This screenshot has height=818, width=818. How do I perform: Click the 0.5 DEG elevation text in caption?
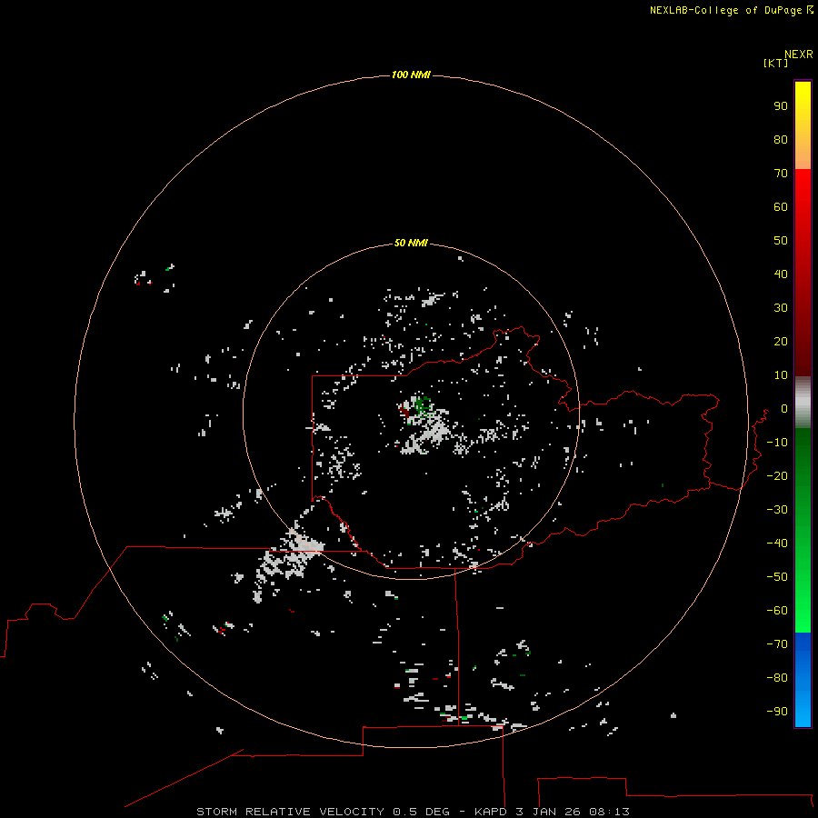tap(421, 812)
